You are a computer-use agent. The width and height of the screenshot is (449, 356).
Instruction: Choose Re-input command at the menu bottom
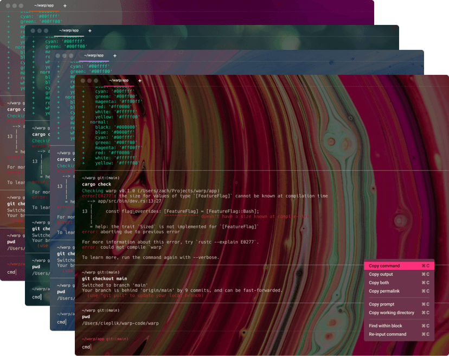tap(388, 334)
